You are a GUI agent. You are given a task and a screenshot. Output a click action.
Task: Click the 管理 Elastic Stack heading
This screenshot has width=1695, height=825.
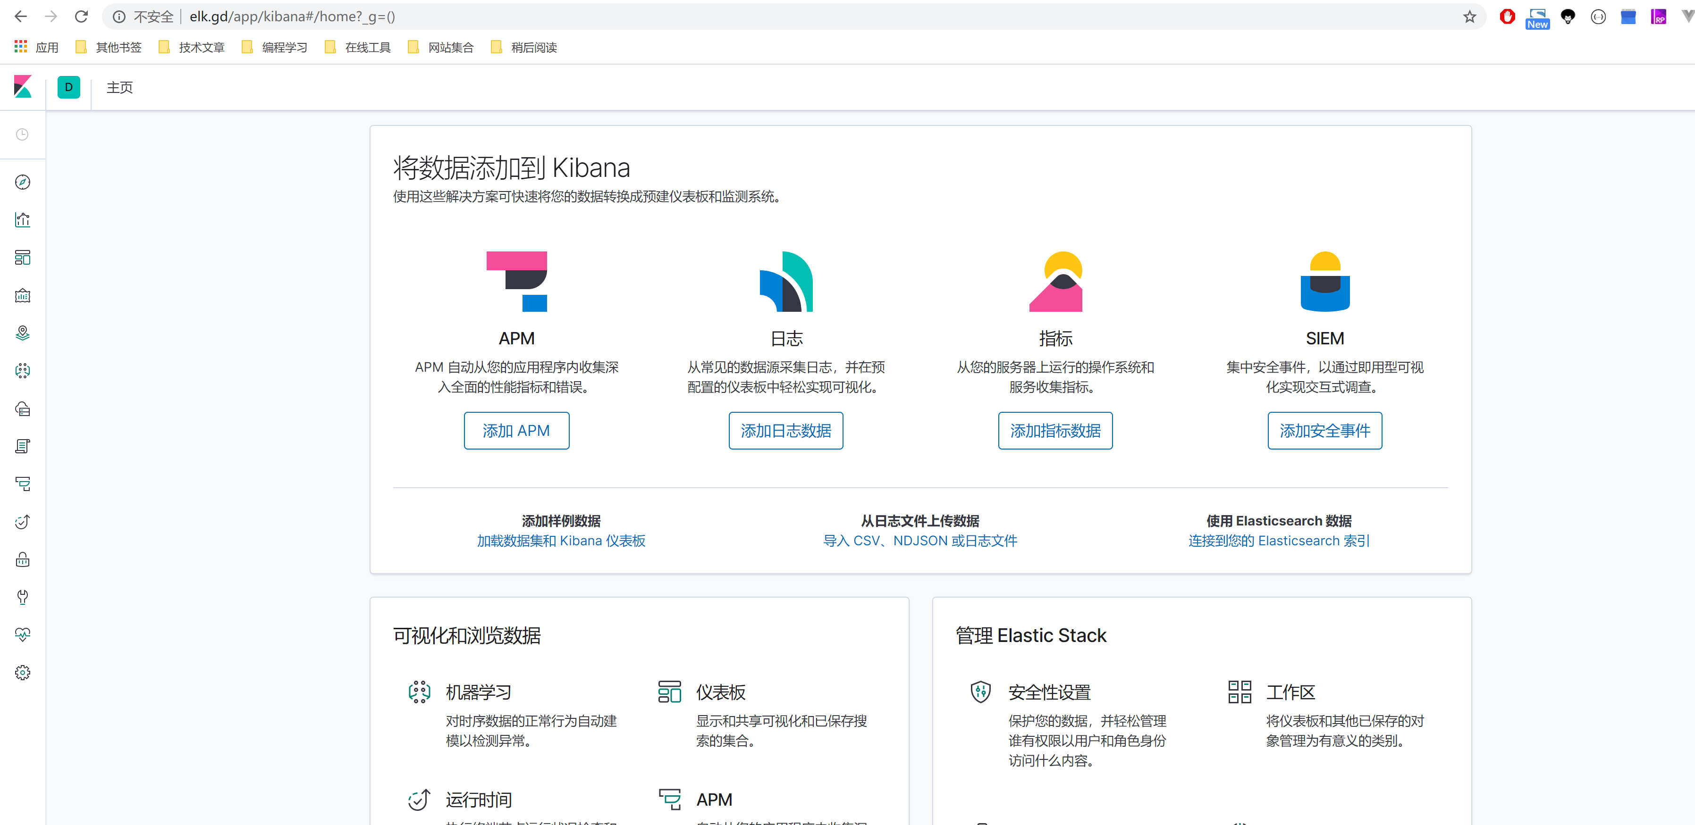coord(1030,635)
